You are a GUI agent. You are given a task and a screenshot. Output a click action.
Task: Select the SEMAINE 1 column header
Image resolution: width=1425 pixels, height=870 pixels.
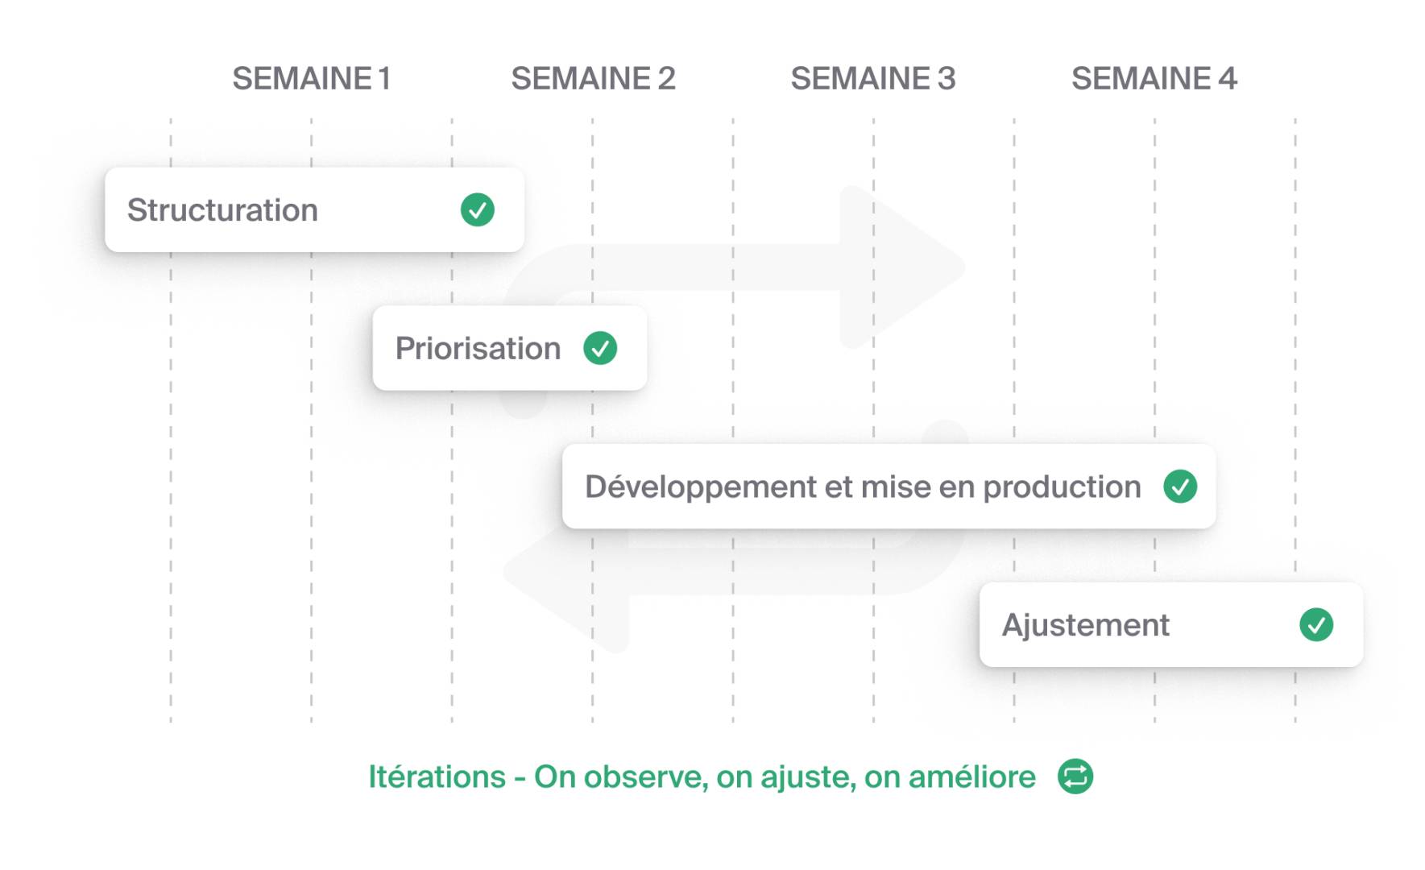pyautogui.click(x=312, y=79)
